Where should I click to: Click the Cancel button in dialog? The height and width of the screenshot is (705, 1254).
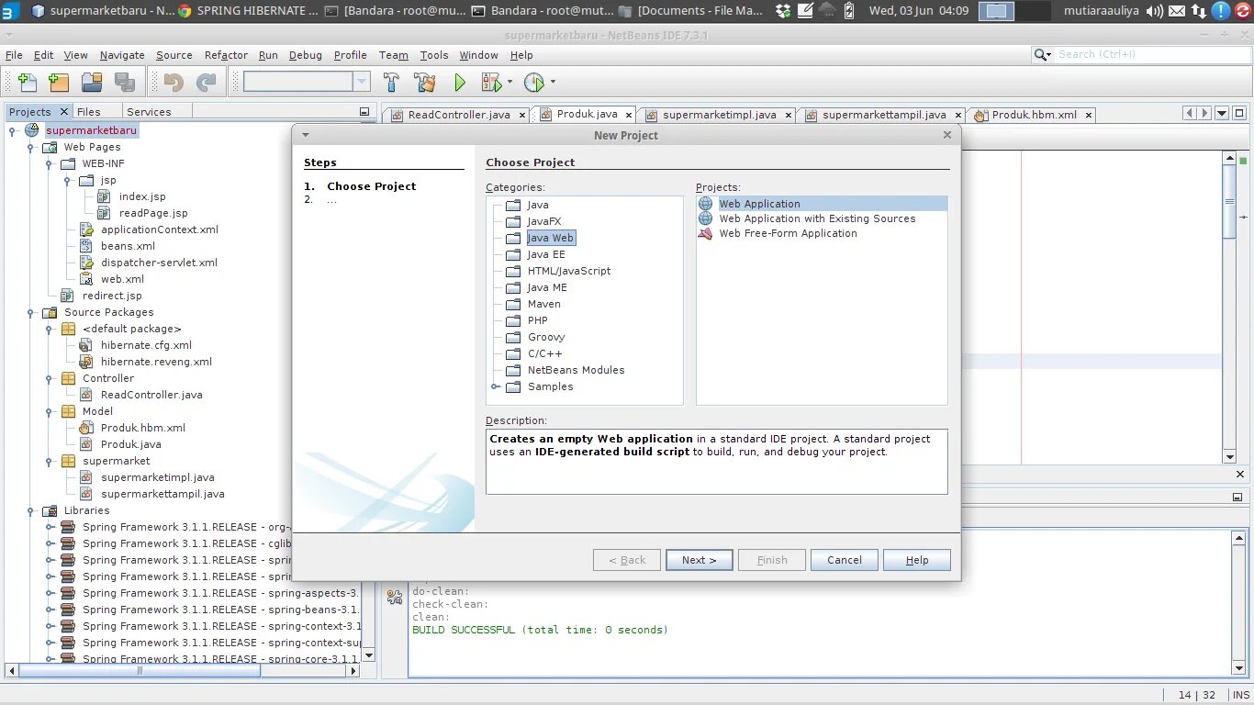coord(845,560)
